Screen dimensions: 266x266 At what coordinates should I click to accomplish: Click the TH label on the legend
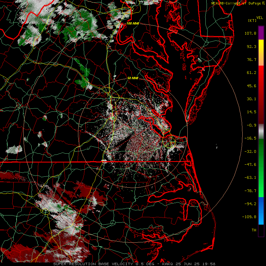[x=254, y=230]
